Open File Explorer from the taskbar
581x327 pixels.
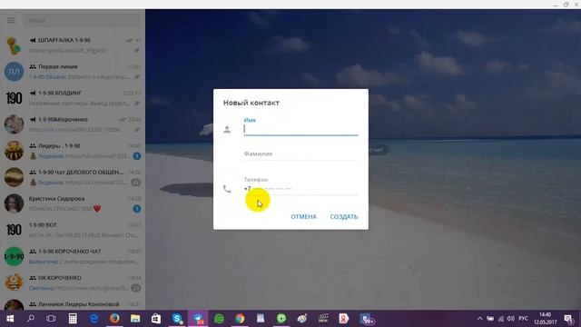pyautogui.click(x=135, y=319)
